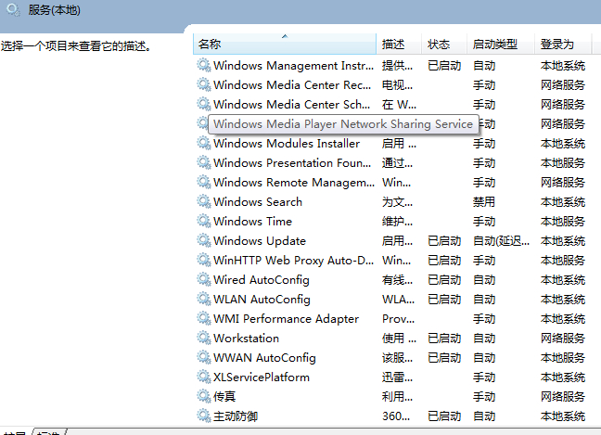
Task: Sort by the 启动类型 column header
Action: (501, 45)
